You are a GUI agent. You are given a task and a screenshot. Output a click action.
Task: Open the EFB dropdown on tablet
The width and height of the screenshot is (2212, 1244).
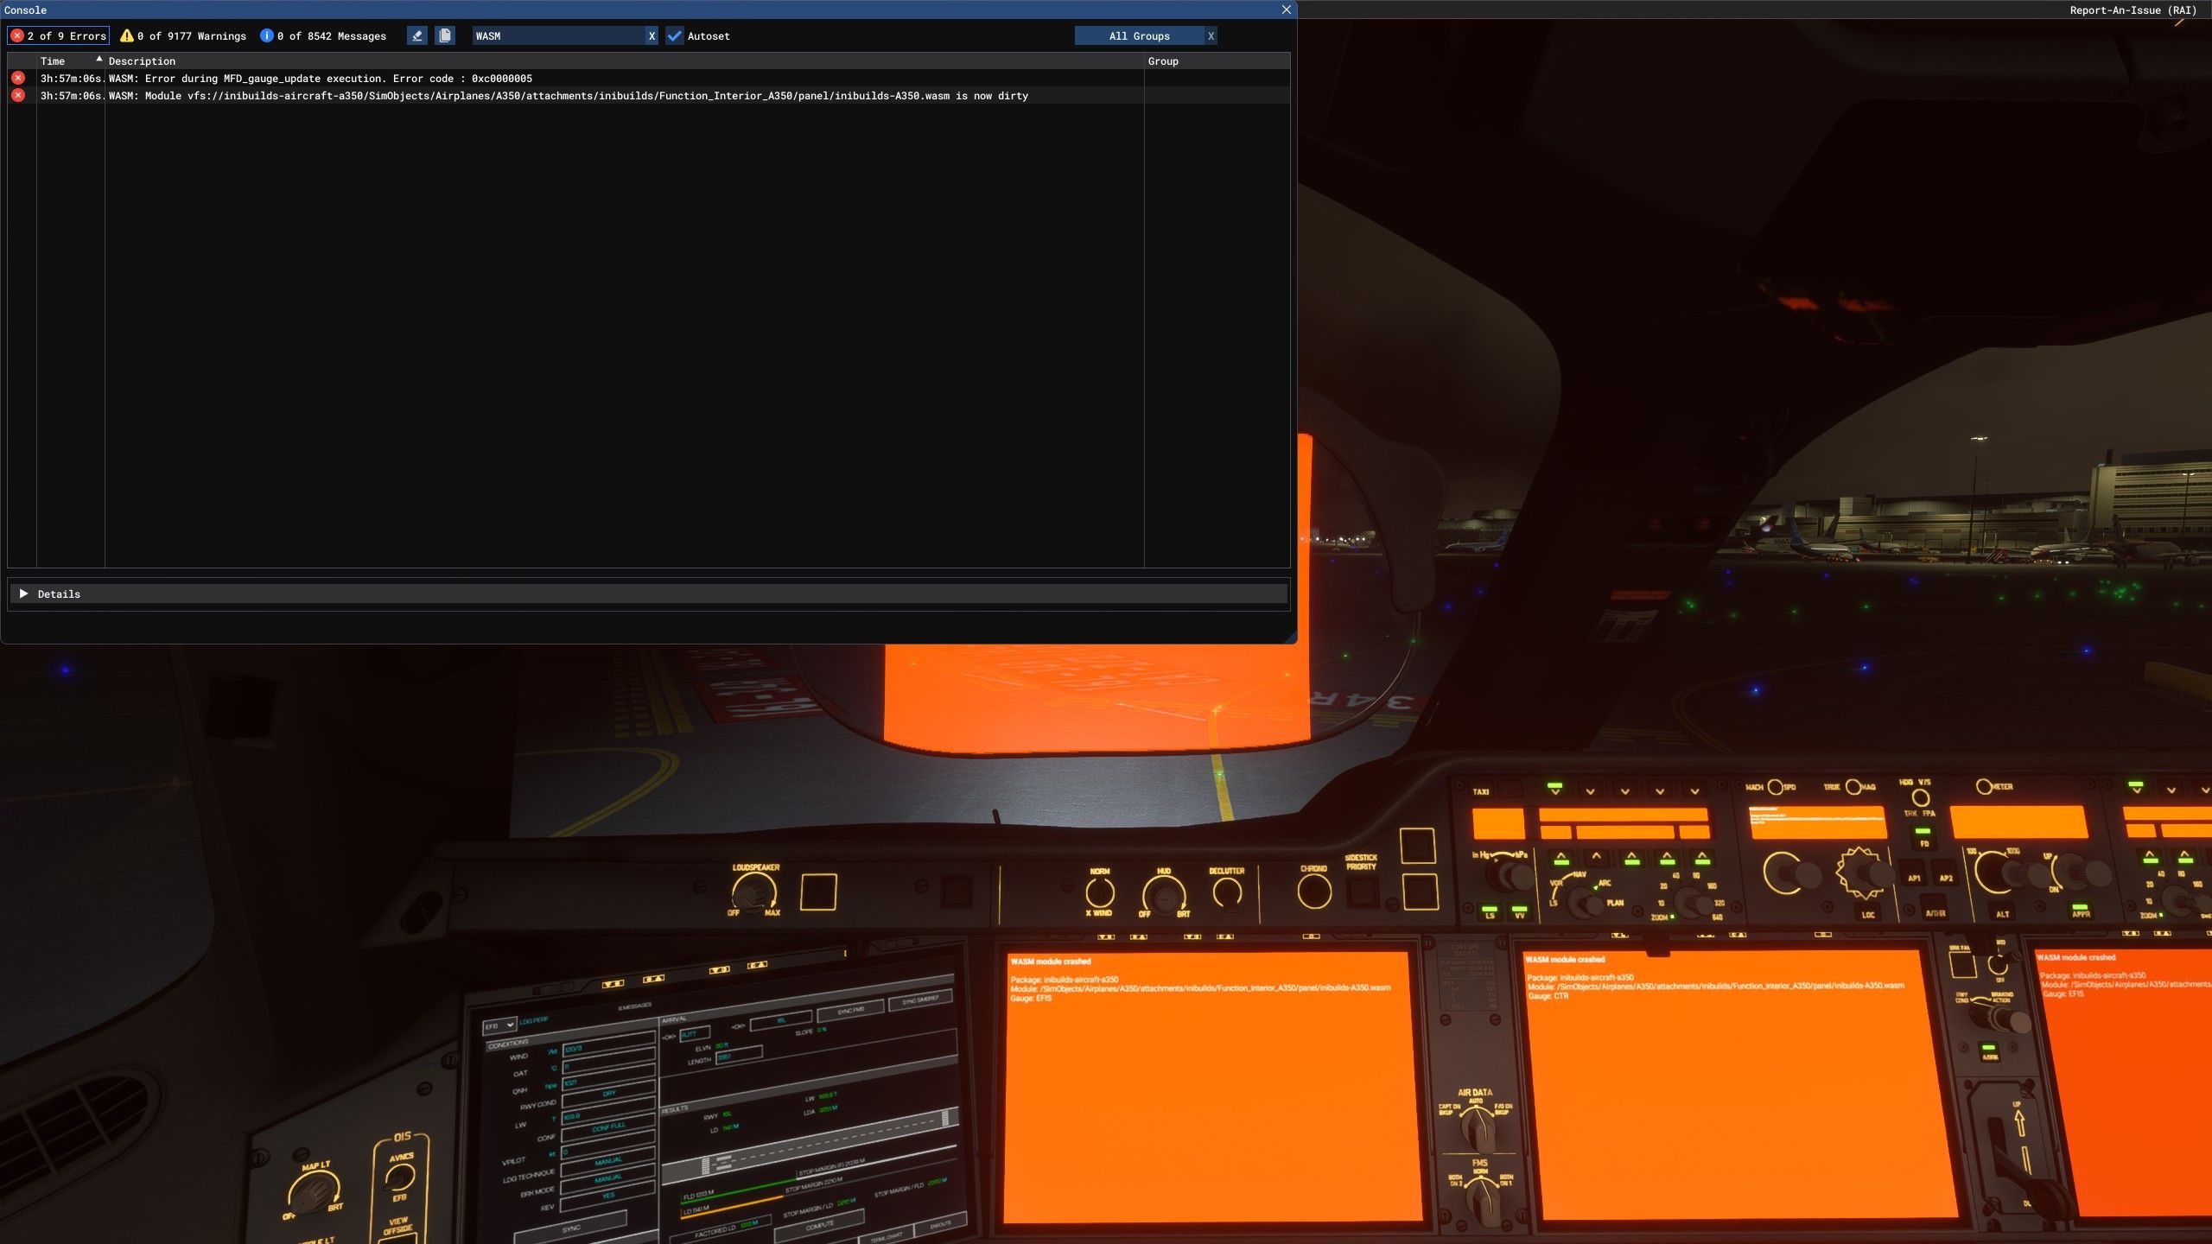[499, 1025]
